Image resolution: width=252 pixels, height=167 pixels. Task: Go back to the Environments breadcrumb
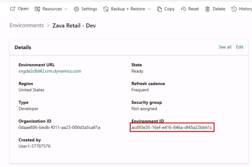[27, 25]
